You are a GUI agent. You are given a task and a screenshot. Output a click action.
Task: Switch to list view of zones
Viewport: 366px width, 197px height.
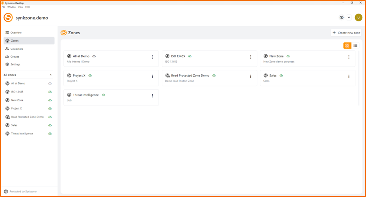point(355,45)
